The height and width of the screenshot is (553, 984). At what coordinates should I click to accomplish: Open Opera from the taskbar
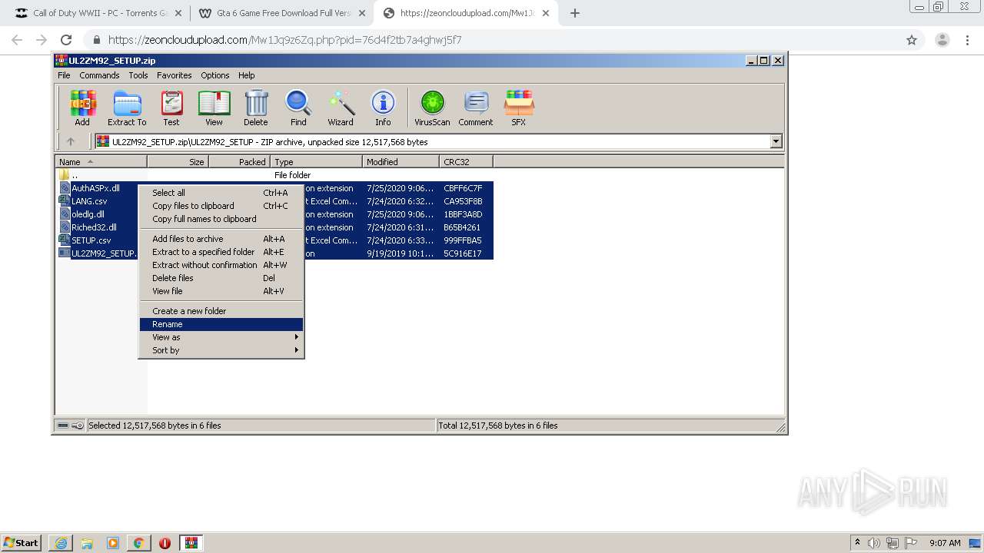coord(165,543)
